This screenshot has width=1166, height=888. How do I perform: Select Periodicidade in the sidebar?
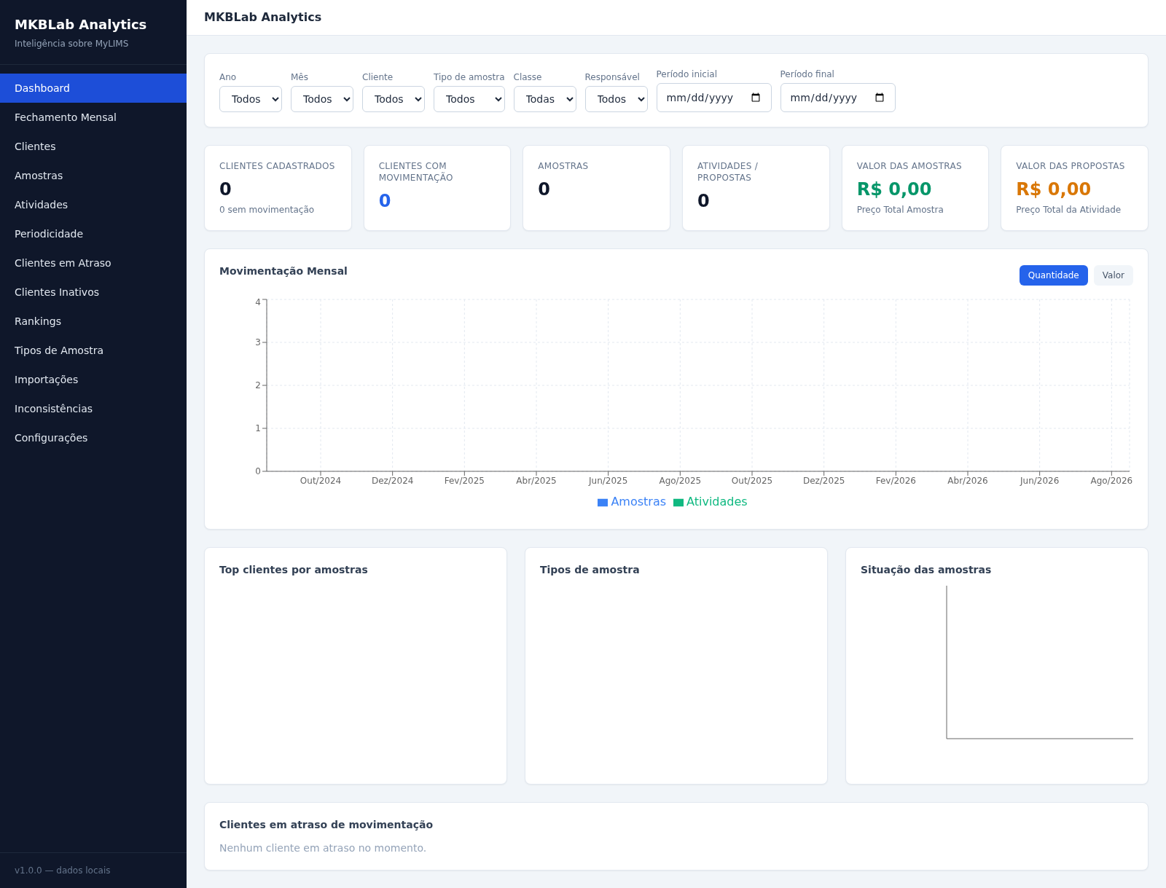(x=93, y=234)
